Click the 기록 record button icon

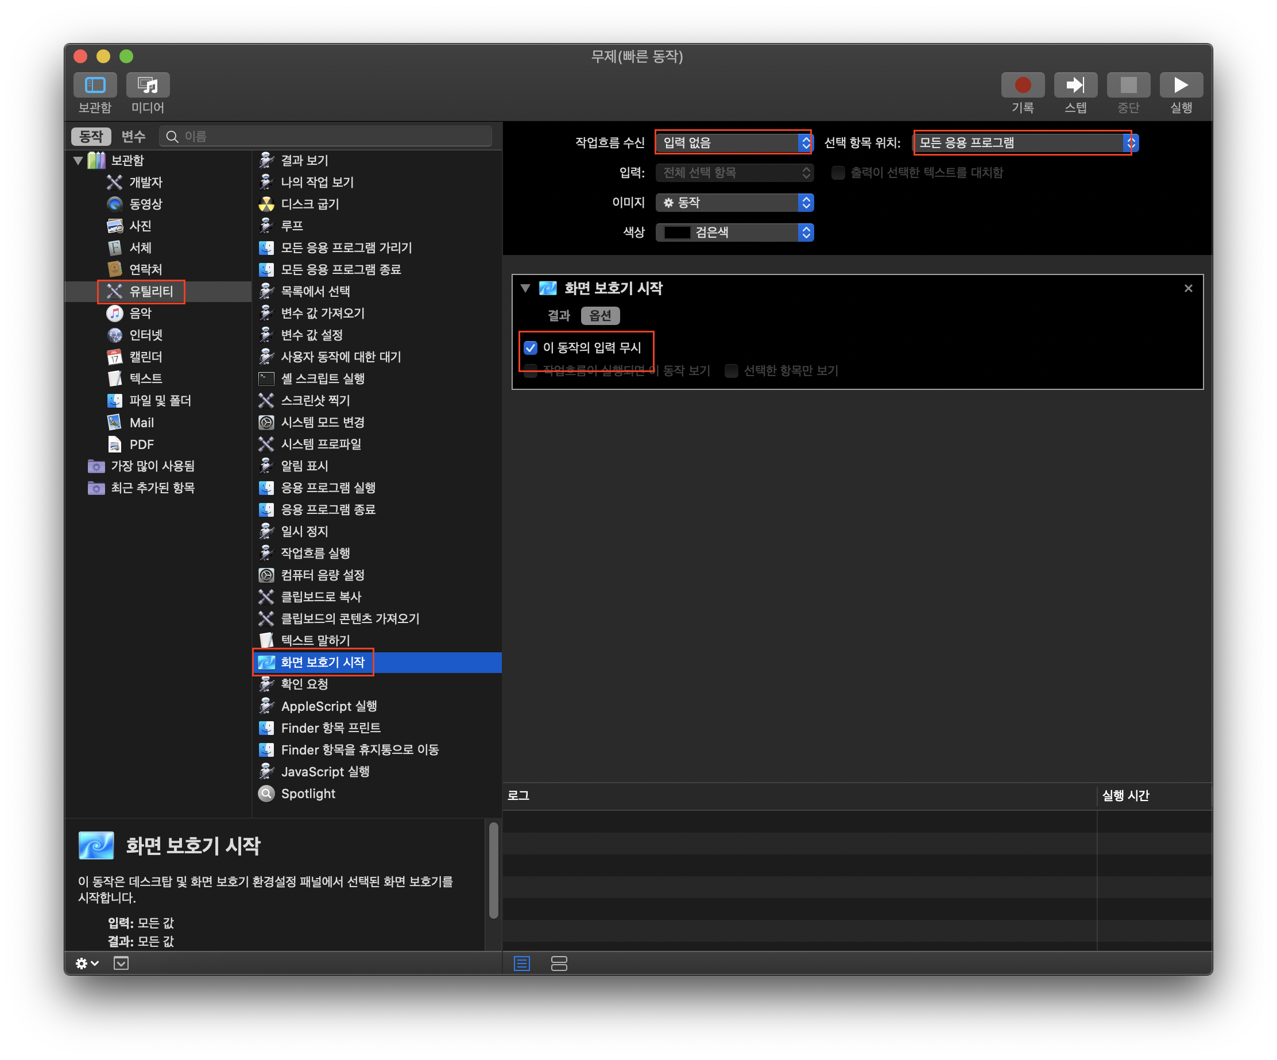pyautogui.click(x=1022, y=85)
